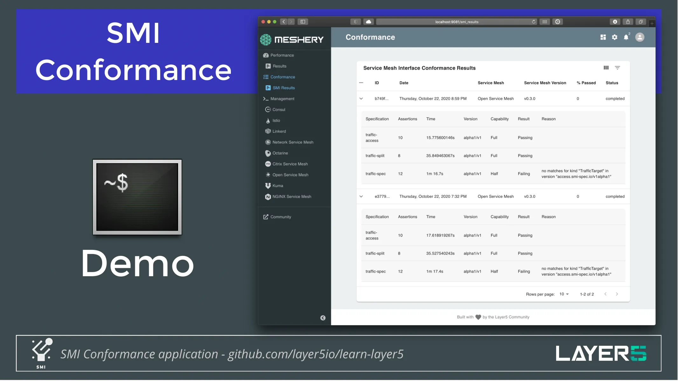Collapse the sidebar with arrow button
Screen dimensions: 678x381
coord(323,318)
